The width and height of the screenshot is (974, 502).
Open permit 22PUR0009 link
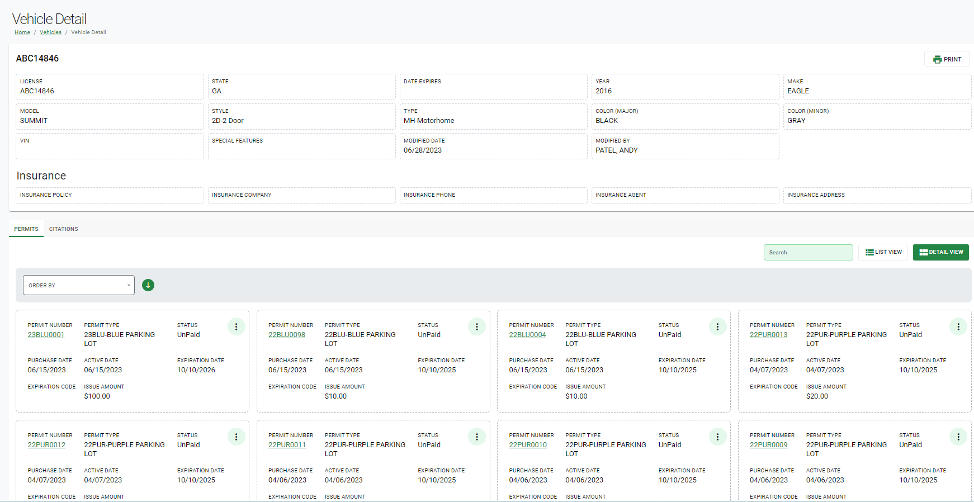point(768,445)
